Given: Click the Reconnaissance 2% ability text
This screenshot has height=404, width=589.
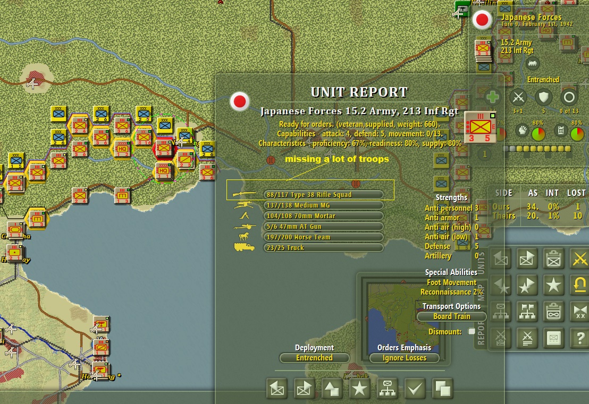Looking at the screenshot, I should click(x=451, y=292).
